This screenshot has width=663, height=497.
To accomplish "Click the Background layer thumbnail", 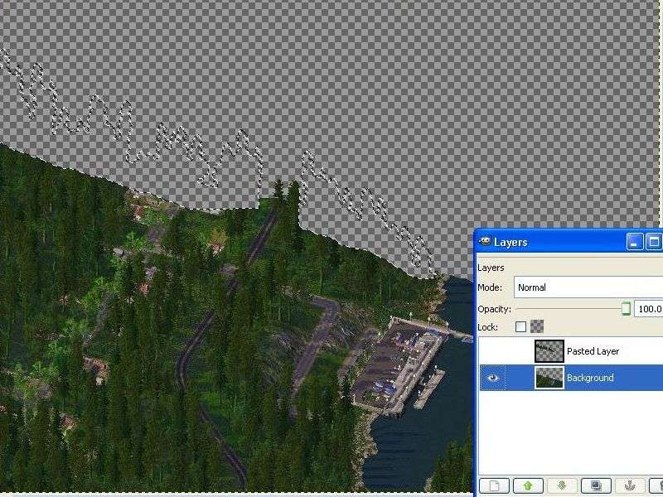I will (x=549, y=378).
